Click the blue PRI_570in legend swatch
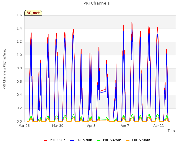Image resolution: width=194 pixels, height=146 pixels. click(x=72, y=141)
